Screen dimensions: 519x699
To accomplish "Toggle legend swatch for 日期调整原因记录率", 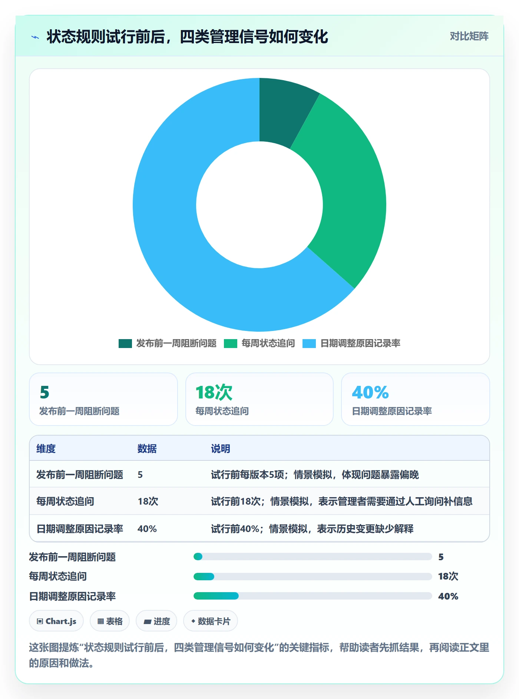I will (309, 344).
